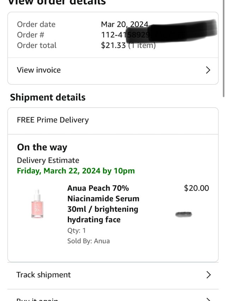Image resolution: width=226 pixels, height=301 pixels.
Task: Open Track shipment
Action: click(x=43, y=275)
